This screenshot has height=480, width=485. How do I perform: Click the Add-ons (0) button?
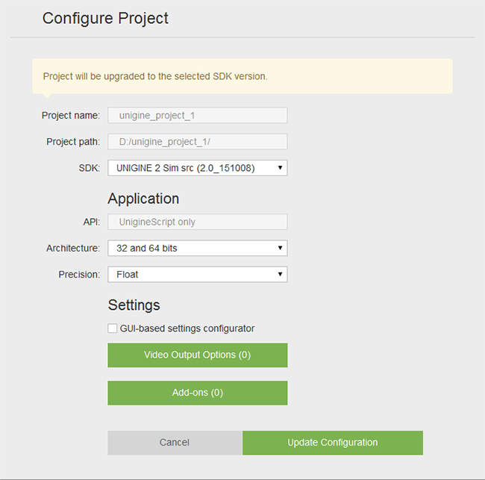(x=197, y=393)
